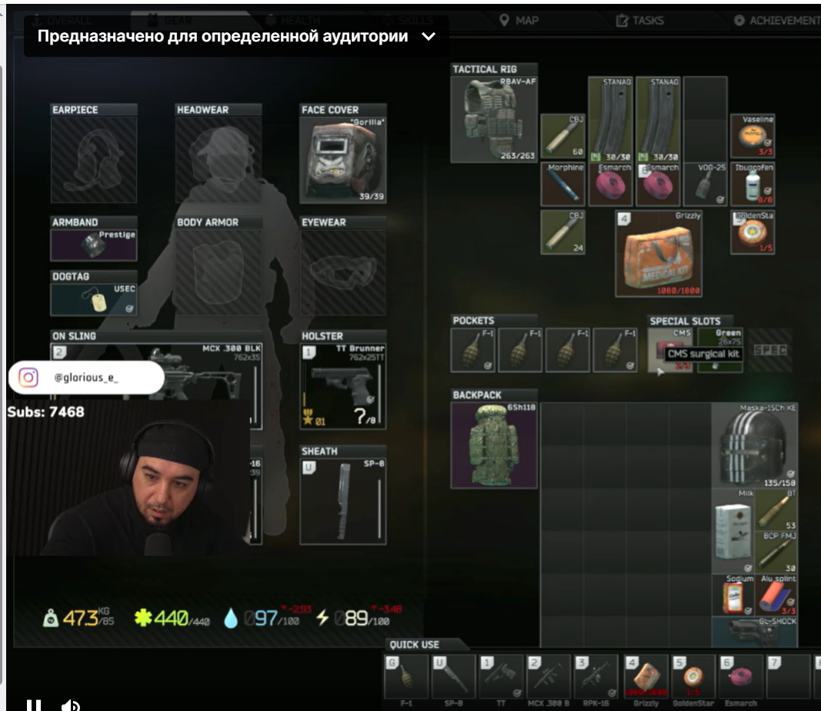This screenshot has width=821, height=711.
Task: Select the third F-1 grenade in pockets
Action: click(568, 350)
